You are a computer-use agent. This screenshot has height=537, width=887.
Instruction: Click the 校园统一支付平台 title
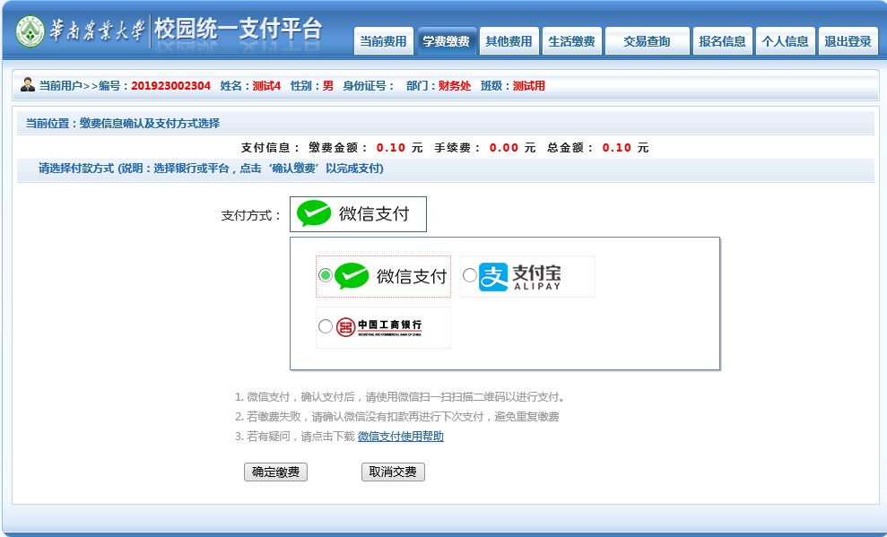pyautogui.click(x=239, y=30)
